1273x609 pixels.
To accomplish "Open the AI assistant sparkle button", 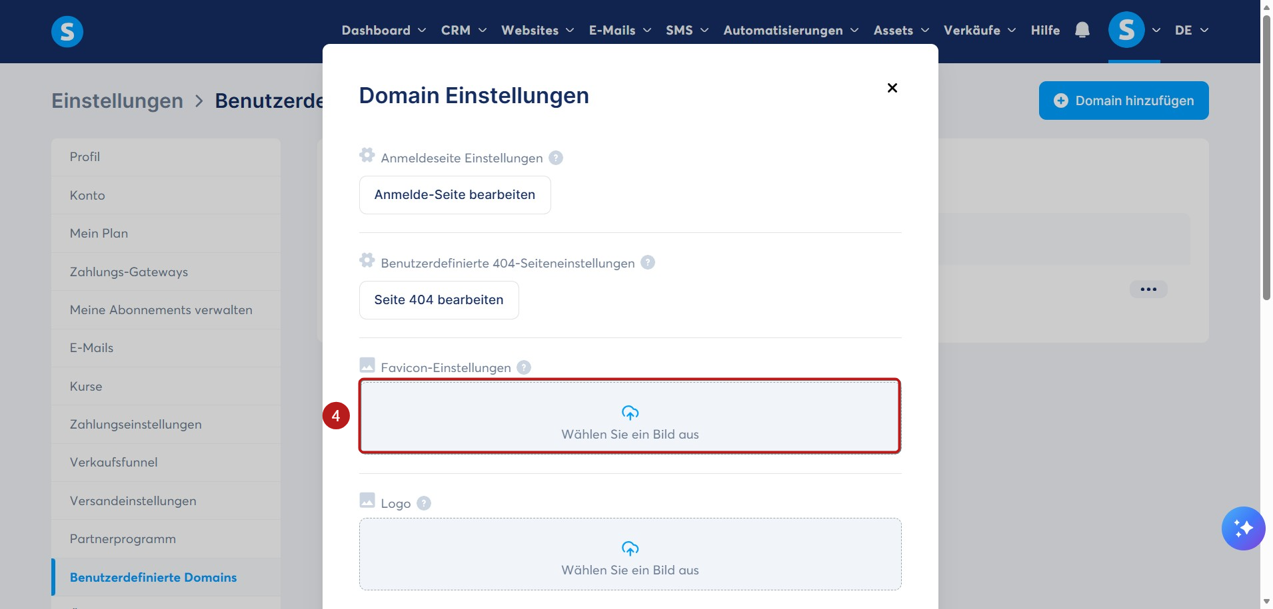I will coord(1243,528).
